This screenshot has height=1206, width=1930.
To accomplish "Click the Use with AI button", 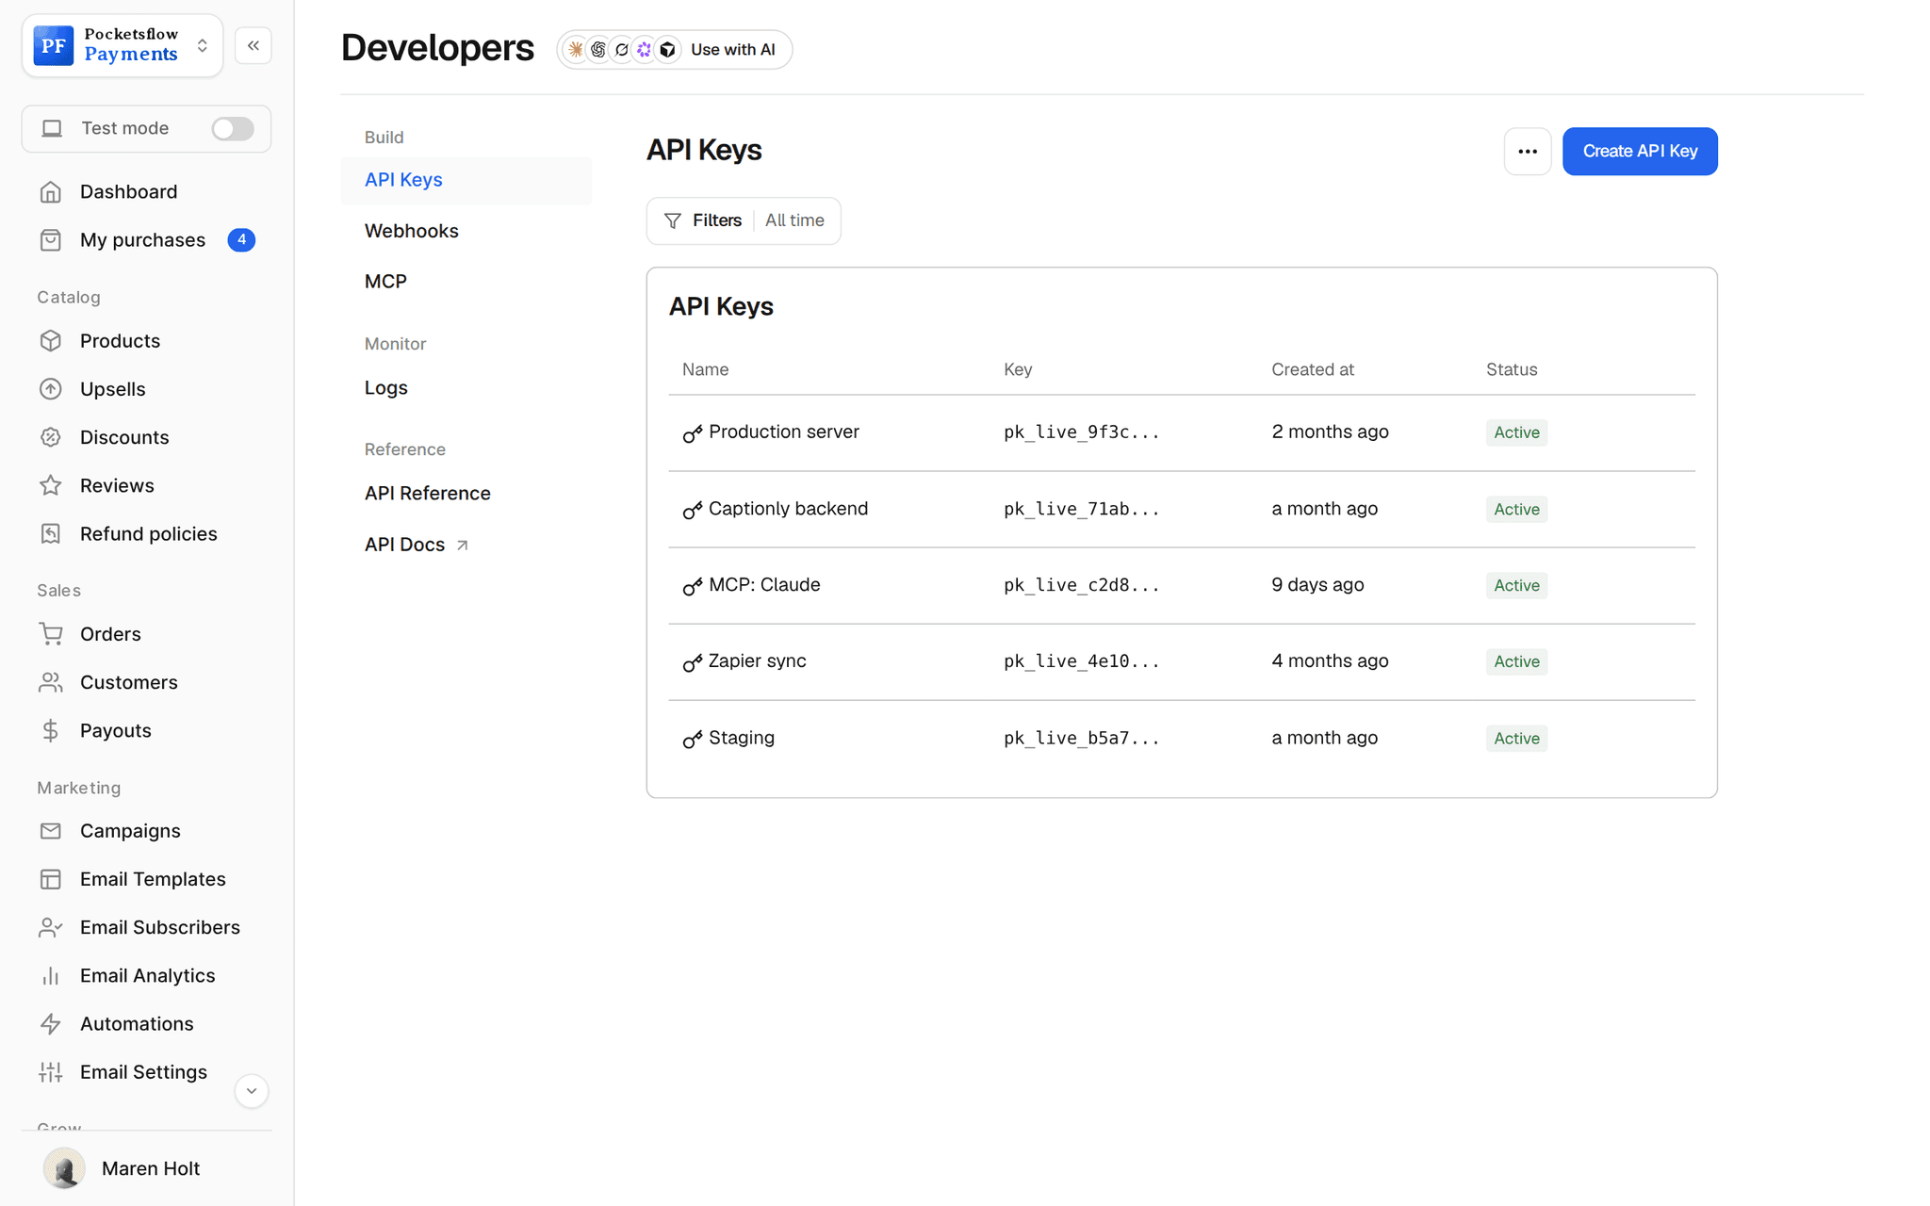I will [675, 50].
